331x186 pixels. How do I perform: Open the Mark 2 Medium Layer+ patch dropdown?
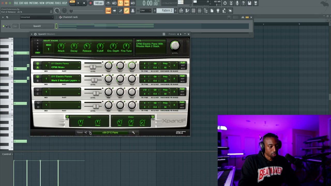click(x=65, y=80)
